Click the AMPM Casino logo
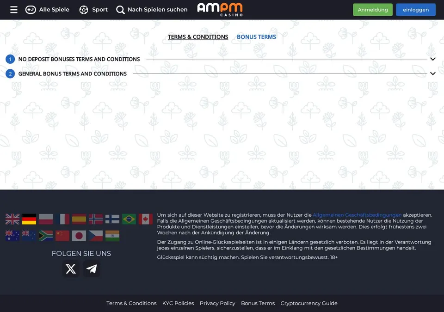The height and width of the screenshot is (312, 444). click(x=220, y=9)
